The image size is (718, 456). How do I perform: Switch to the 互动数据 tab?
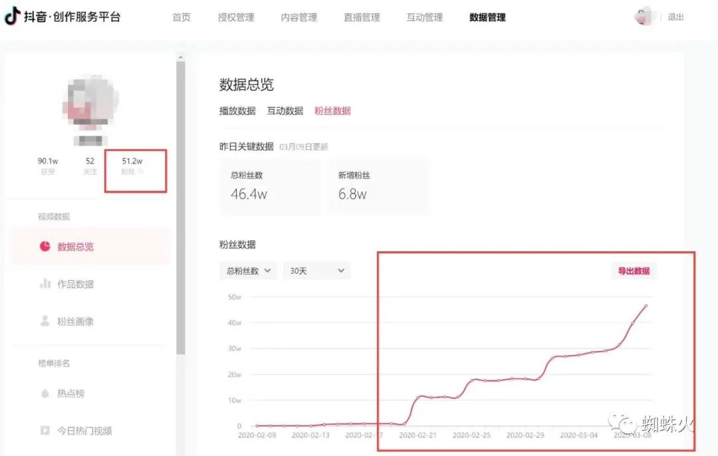(285, 111)
